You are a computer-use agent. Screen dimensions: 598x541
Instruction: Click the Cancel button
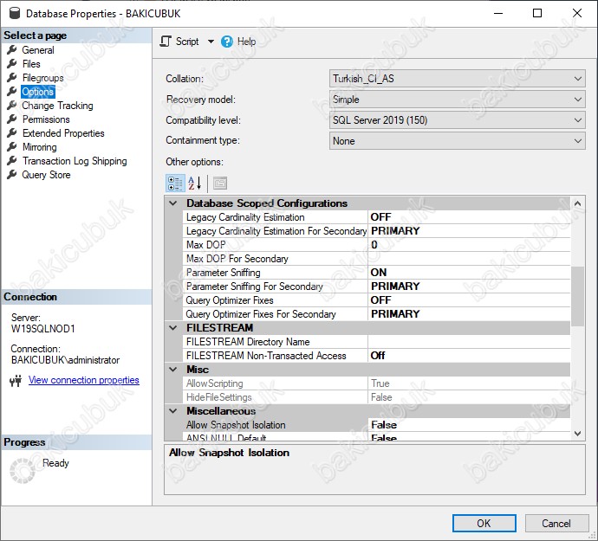tap(556, 523)
